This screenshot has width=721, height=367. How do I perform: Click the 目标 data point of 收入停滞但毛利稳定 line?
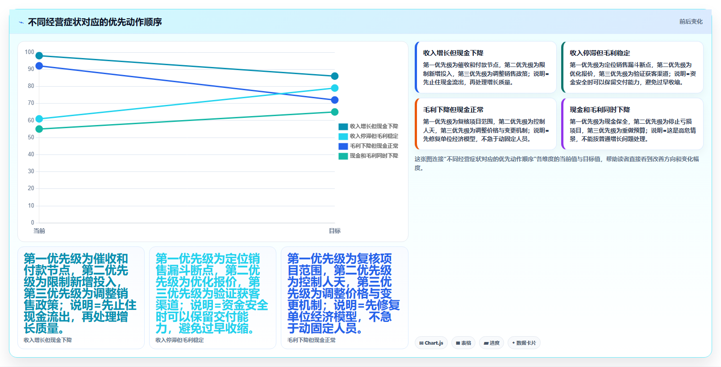pos(335,88)
